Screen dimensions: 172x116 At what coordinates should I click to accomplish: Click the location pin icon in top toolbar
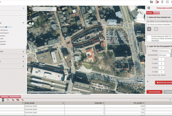pos(162,2)
